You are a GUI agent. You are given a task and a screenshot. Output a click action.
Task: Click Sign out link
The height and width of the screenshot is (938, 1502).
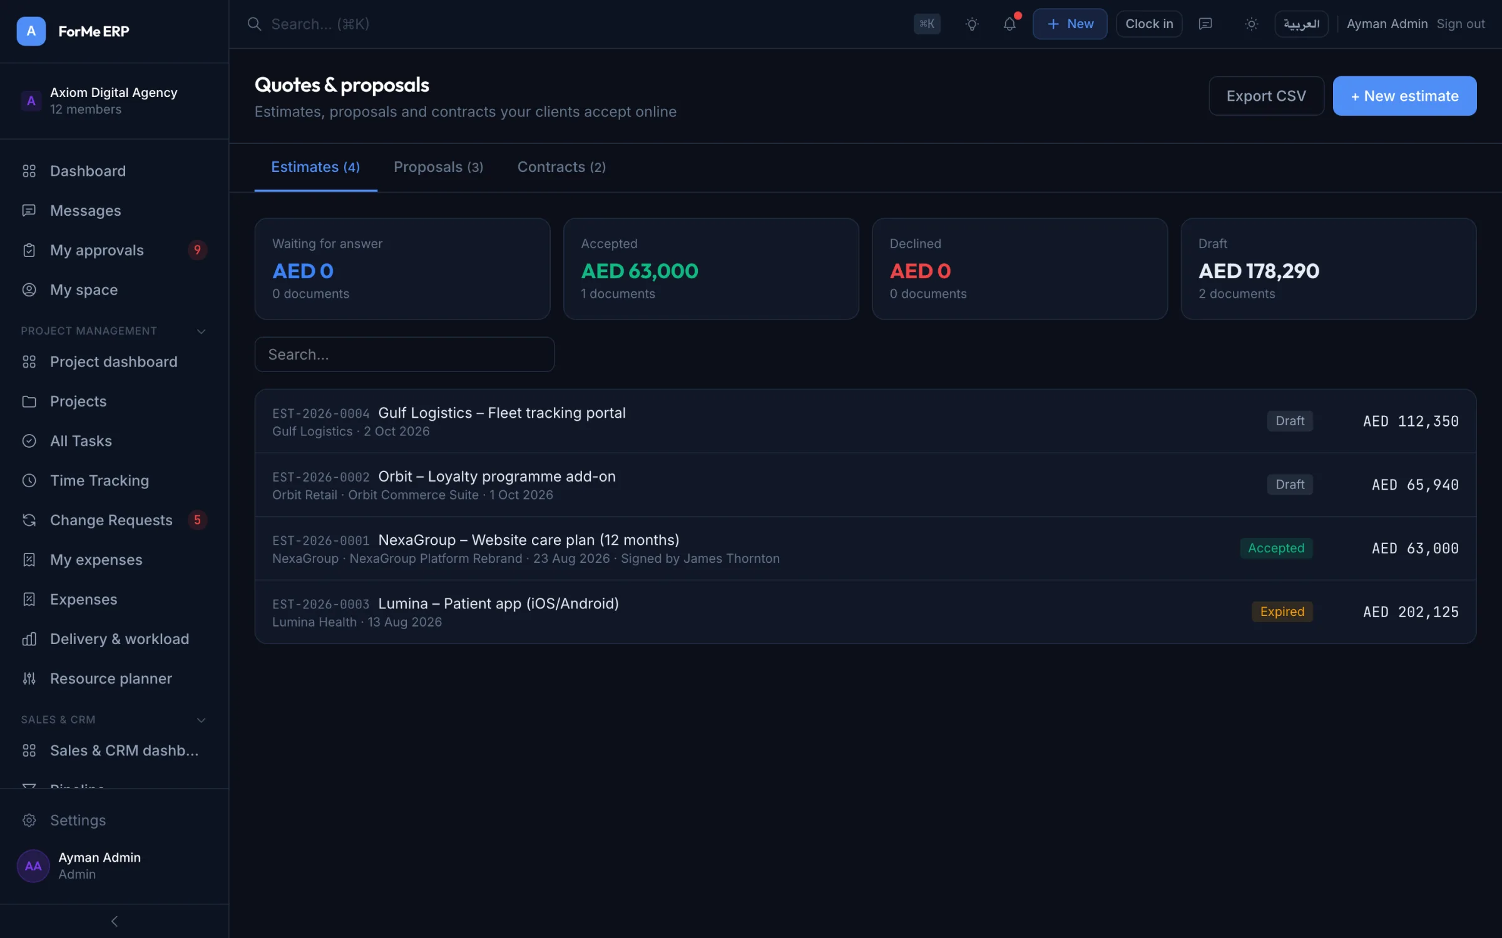1461,24
